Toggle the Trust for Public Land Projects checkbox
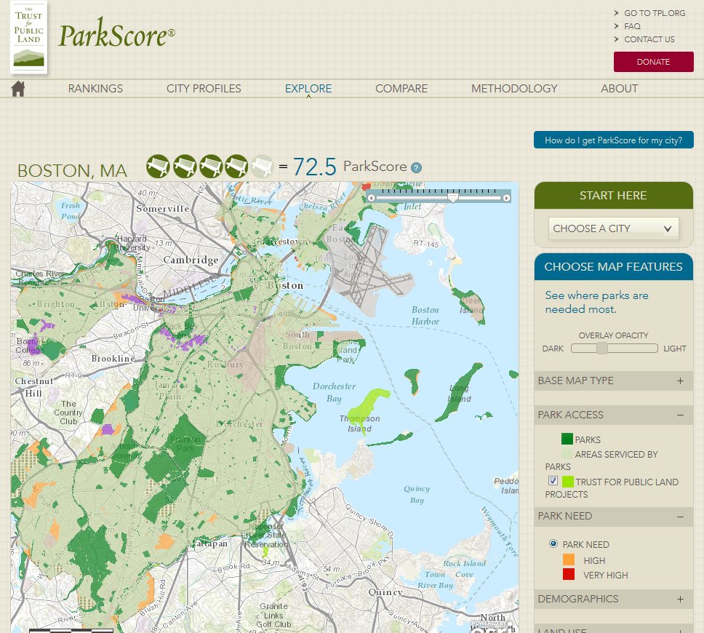 [553, 481]
